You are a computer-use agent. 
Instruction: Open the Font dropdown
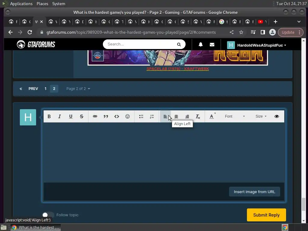[x=235, y=116]
